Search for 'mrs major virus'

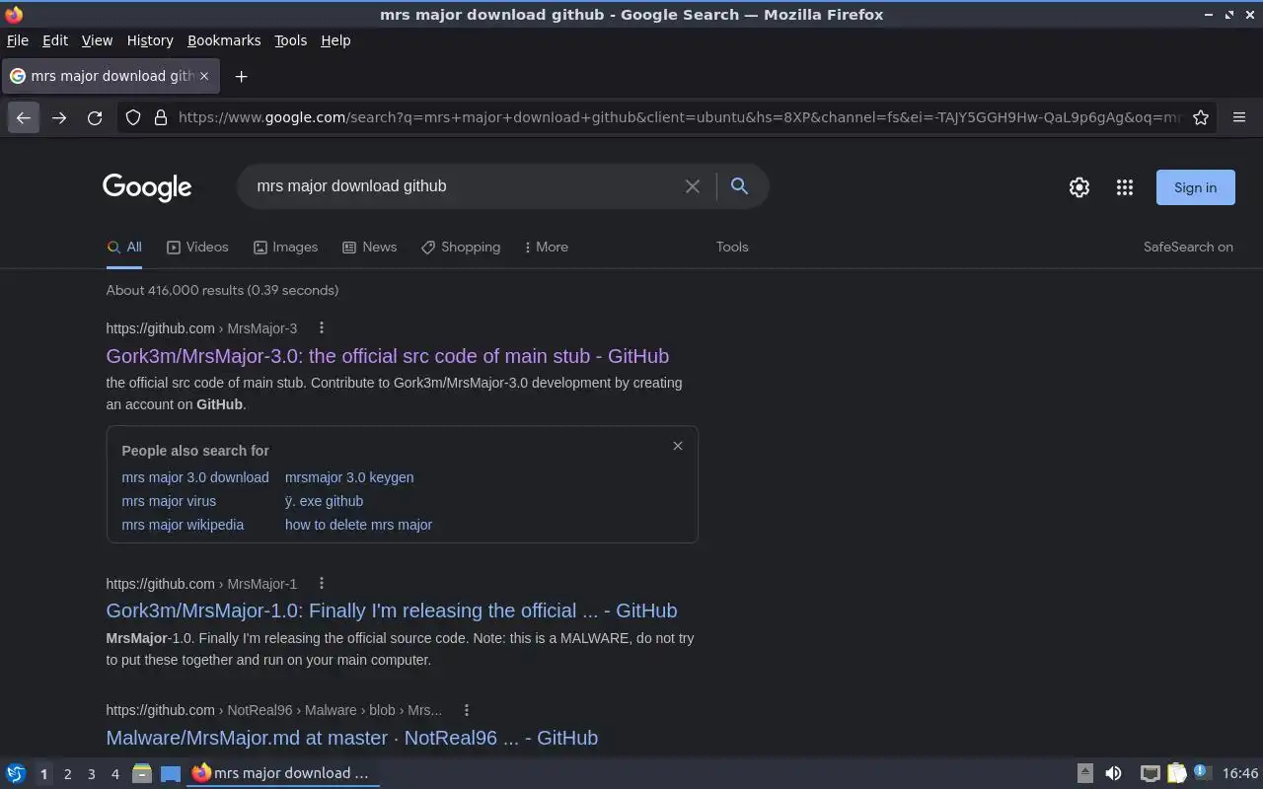[169, 501]
